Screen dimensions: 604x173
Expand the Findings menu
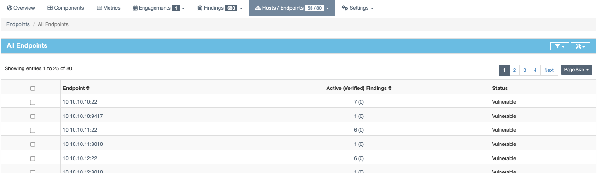219,8
